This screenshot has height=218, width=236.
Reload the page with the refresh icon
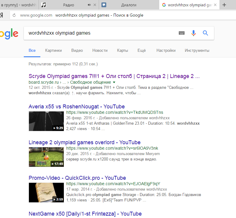[14, 15]
